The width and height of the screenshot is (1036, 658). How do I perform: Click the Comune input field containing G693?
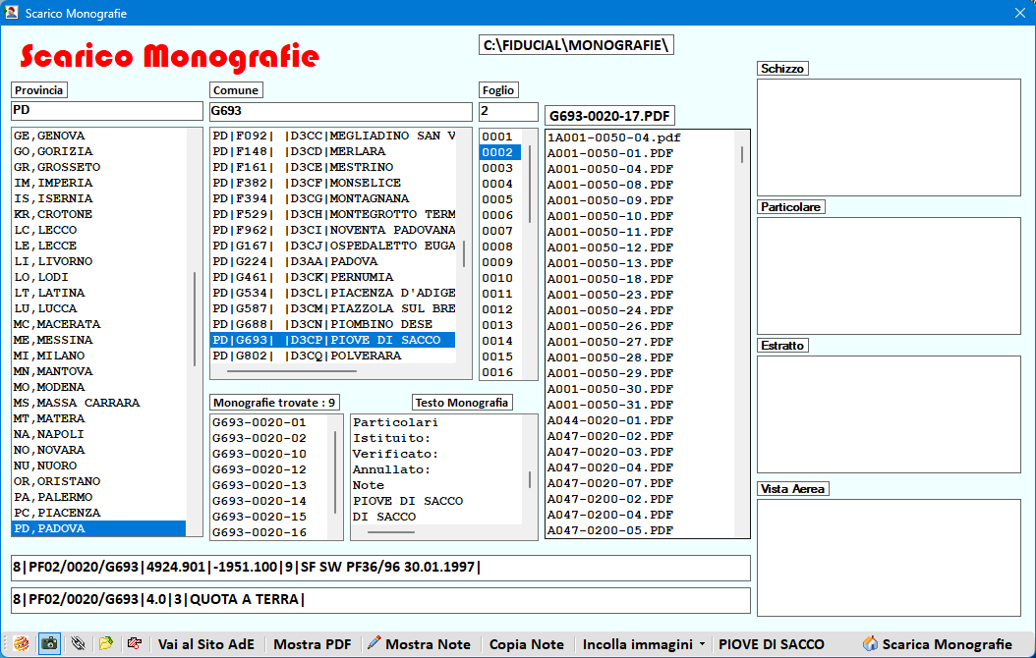pyautogui.click(x=340, y=111)
